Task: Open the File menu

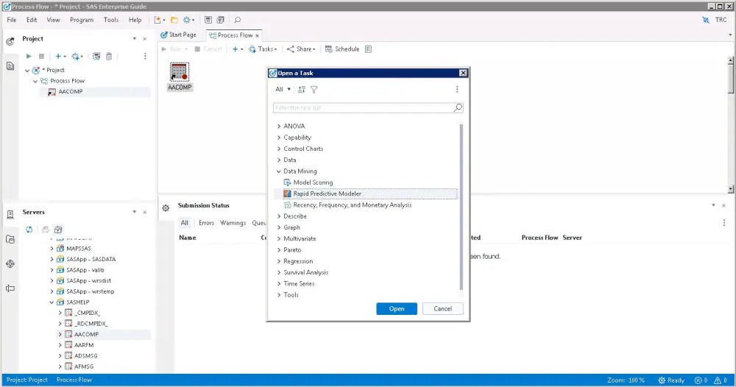Action: 12,20
